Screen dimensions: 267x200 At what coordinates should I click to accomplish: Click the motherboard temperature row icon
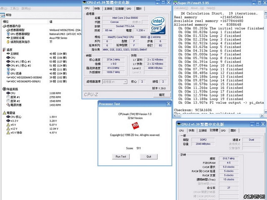(8, 54)
